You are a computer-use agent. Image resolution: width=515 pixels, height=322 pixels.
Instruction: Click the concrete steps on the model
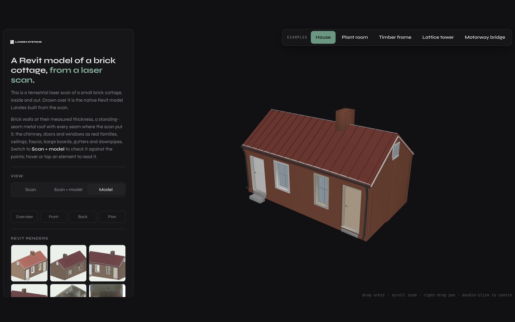[x=257, y=198]
